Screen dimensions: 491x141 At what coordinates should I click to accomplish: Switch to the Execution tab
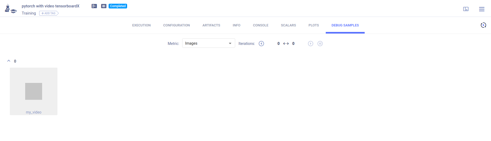point(141,25)
